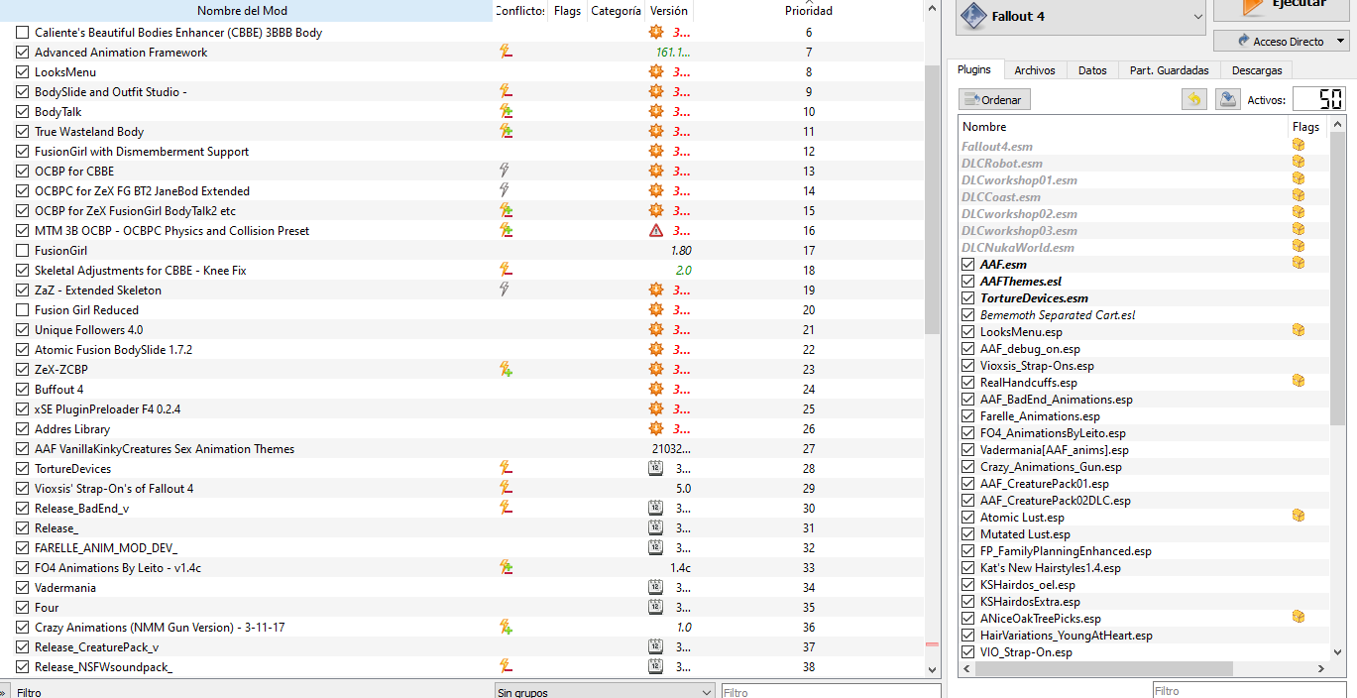Click the conflict icon for ZeX-ZCBP
Viewport: 1357px width, 698px height.
coord(506,369)
